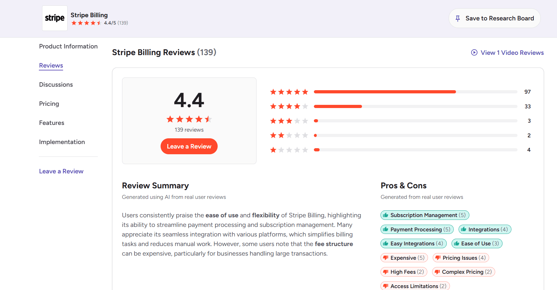Open Product Information in the sidebar
The height and width of the screenshot is (290, 557).
click(69, 46)
